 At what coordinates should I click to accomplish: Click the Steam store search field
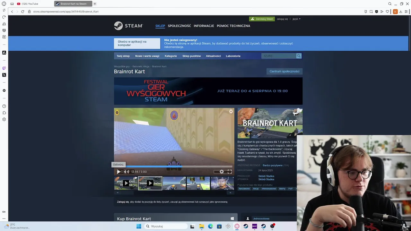click(279, 56)
